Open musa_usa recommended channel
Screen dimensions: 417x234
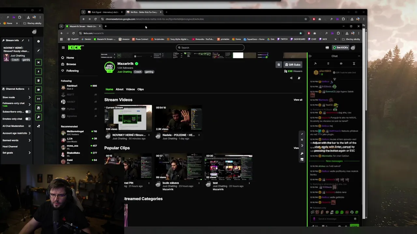click(x=79, y=147)
